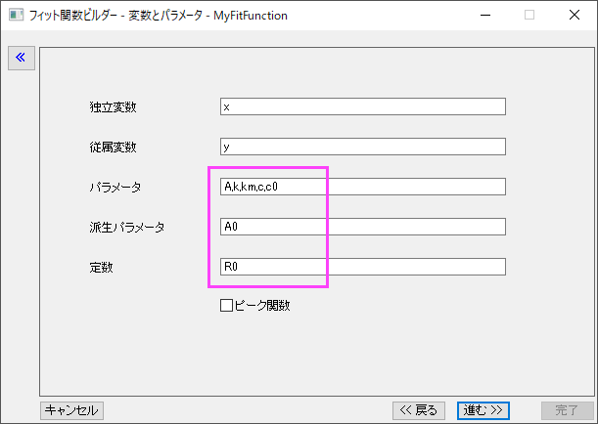Click the 独立変数 label
598x424 pixels.
pos(113,106)
